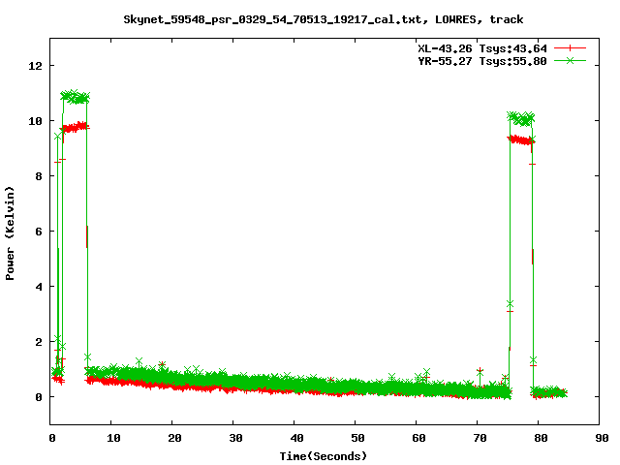
Task: Click the y-axis tick label 10
Action: pyautogui.click(x=35, y=121)
